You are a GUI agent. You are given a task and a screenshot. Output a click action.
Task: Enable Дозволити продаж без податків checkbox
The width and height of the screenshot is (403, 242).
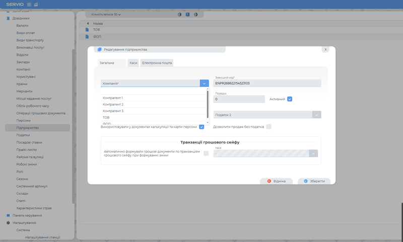268,127
